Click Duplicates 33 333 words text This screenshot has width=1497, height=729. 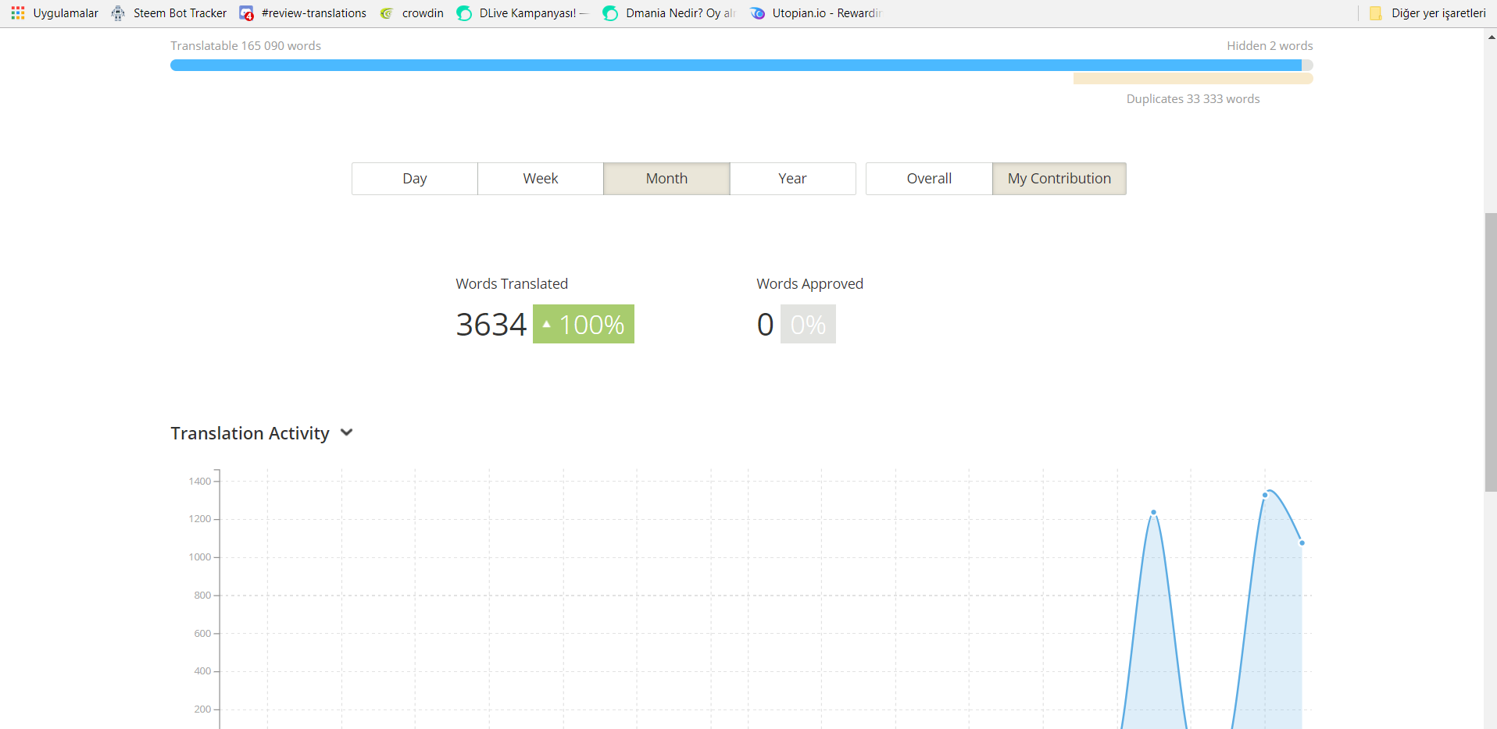coord(1193,99)
